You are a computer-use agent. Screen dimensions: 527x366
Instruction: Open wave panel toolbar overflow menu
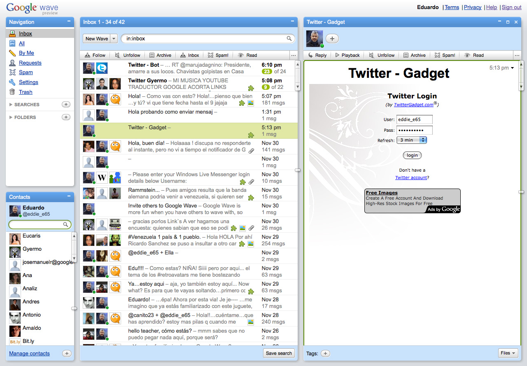(x=517, y=55)
